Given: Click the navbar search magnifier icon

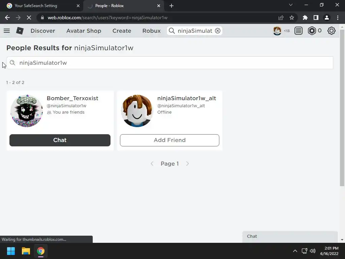Looking at the screenshot, I should click(x=172, y=31).
